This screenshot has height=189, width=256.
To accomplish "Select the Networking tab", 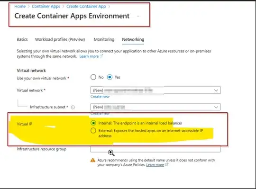I will [x=133, y=39].
